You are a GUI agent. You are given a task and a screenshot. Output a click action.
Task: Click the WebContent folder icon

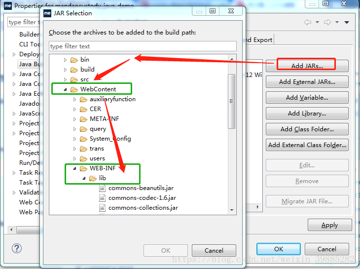[x=74, y=89]
